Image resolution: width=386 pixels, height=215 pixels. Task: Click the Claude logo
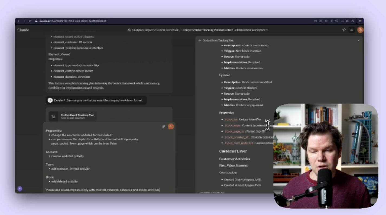[23, 30]
